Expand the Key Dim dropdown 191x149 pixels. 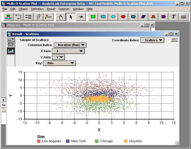pyautogui.click(x=60, y=63)
